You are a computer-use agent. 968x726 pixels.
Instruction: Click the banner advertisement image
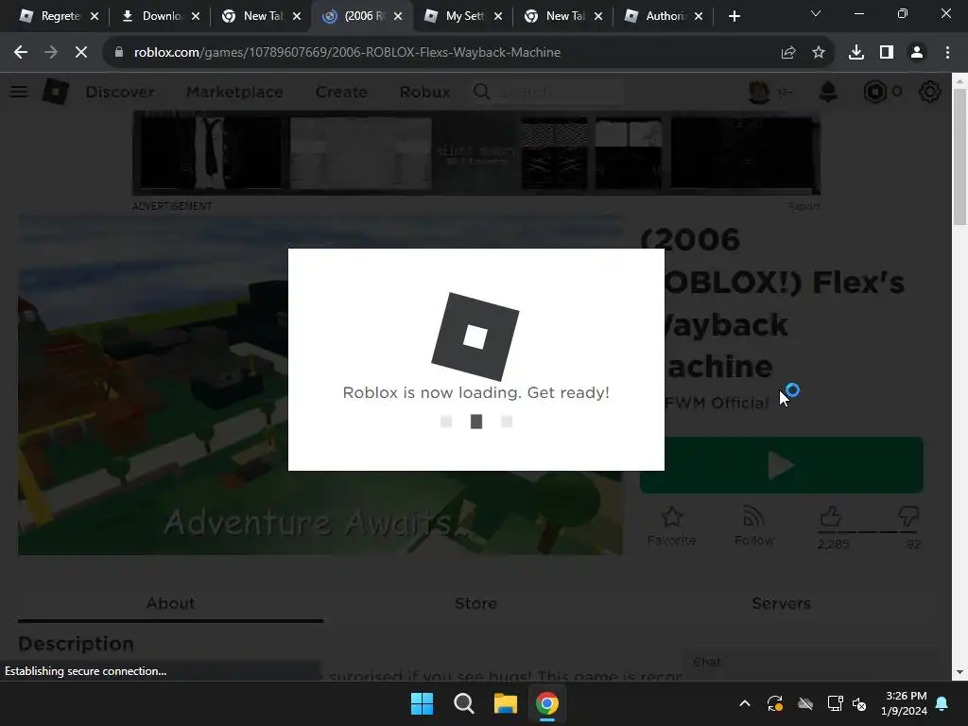pos(476,153)
